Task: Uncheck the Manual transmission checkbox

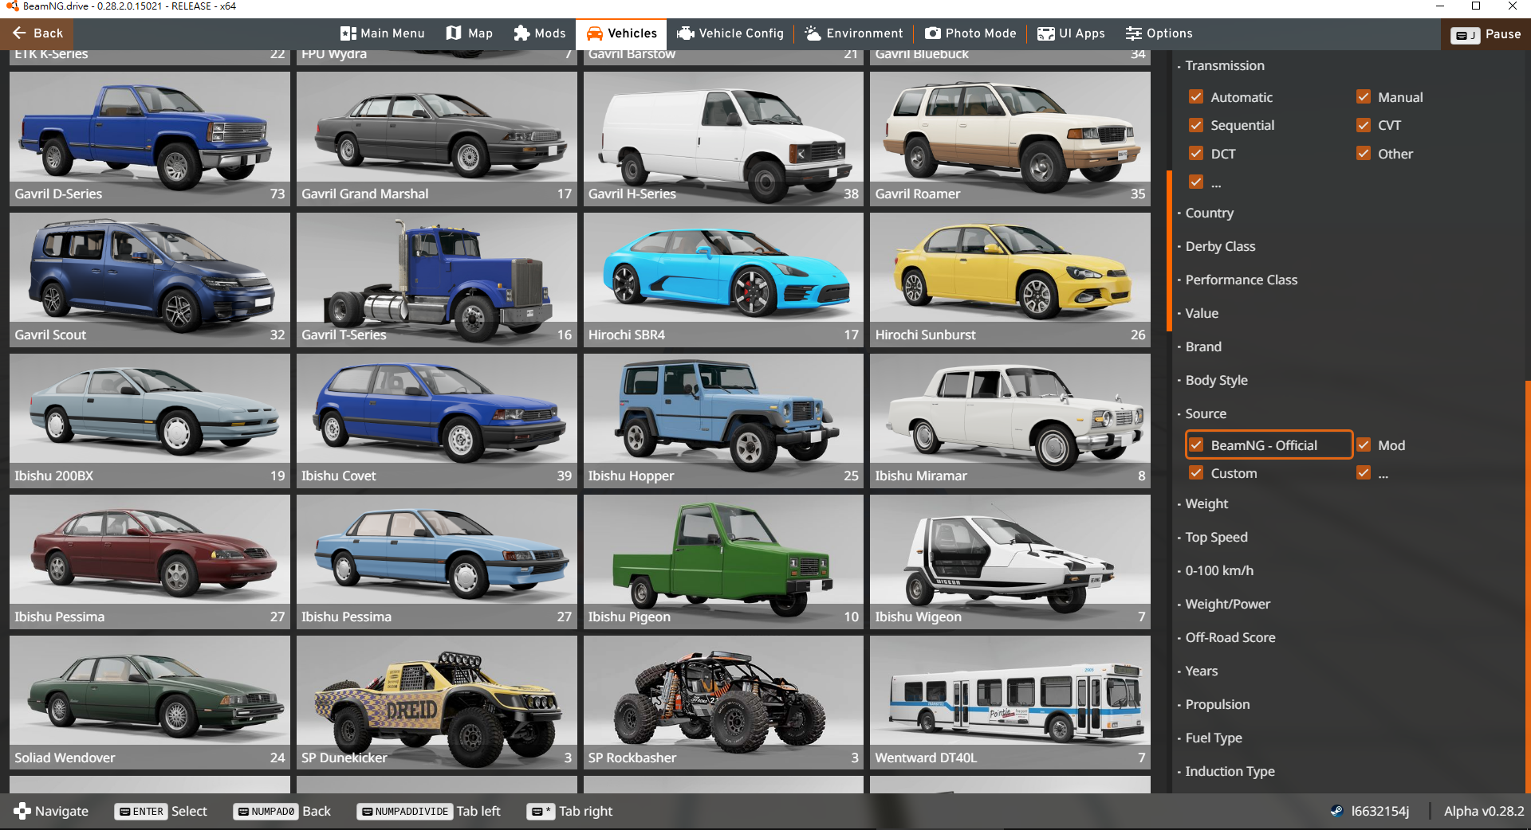Action: [x=1364, y=96]
